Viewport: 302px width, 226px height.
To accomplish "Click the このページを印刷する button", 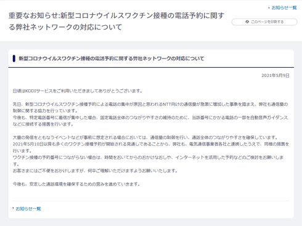I will tap(264, 22).
